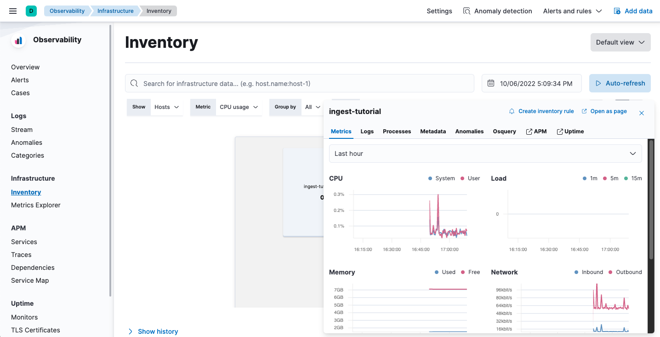The width and height of the screenshot is (660, 337).
Task: Click the Add data icon
Action: [x=616, y=11]
